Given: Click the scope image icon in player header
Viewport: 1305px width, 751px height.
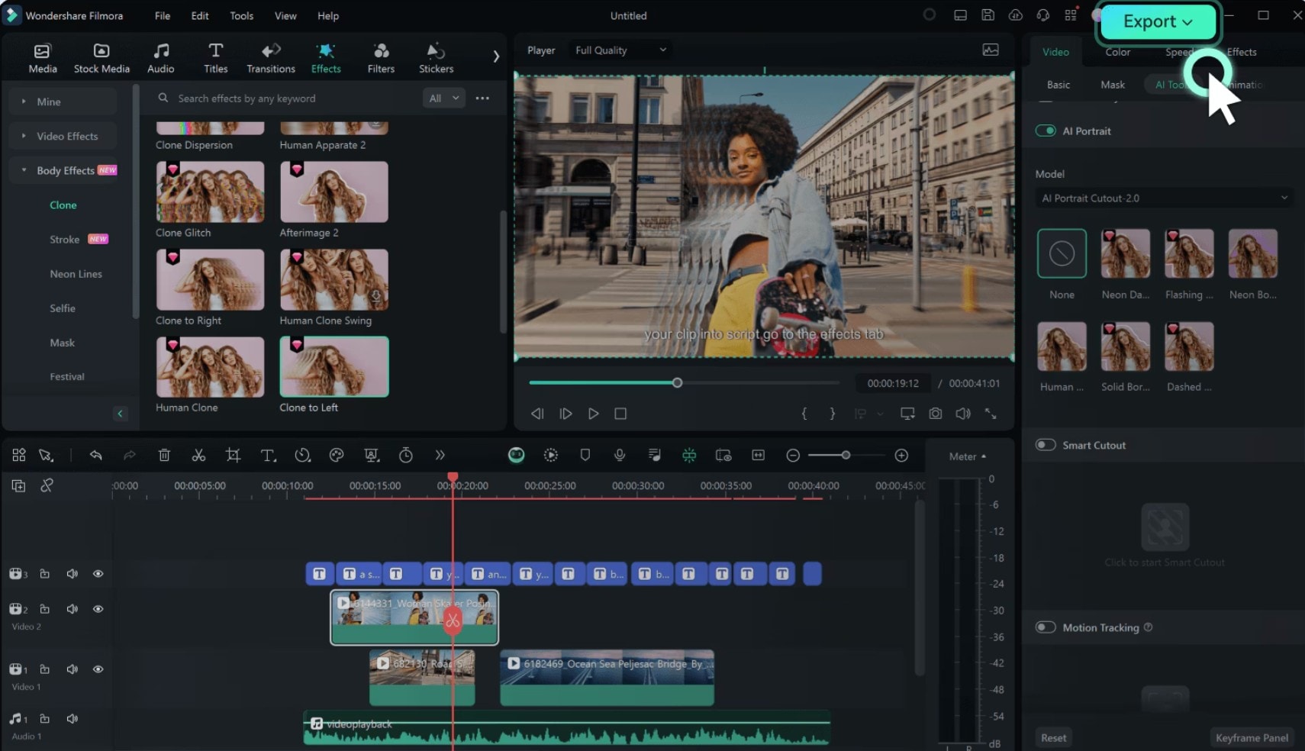Looking at the screenshot, I should pyautogui.click(x=991, y=50).
